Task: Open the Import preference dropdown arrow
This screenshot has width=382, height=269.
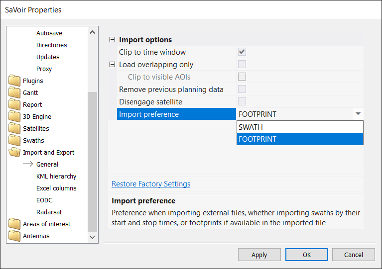Action: click(x=358, y=114)
